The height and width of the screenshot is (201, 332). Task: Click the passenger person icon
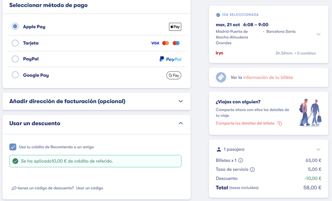(x=219, y=150)
